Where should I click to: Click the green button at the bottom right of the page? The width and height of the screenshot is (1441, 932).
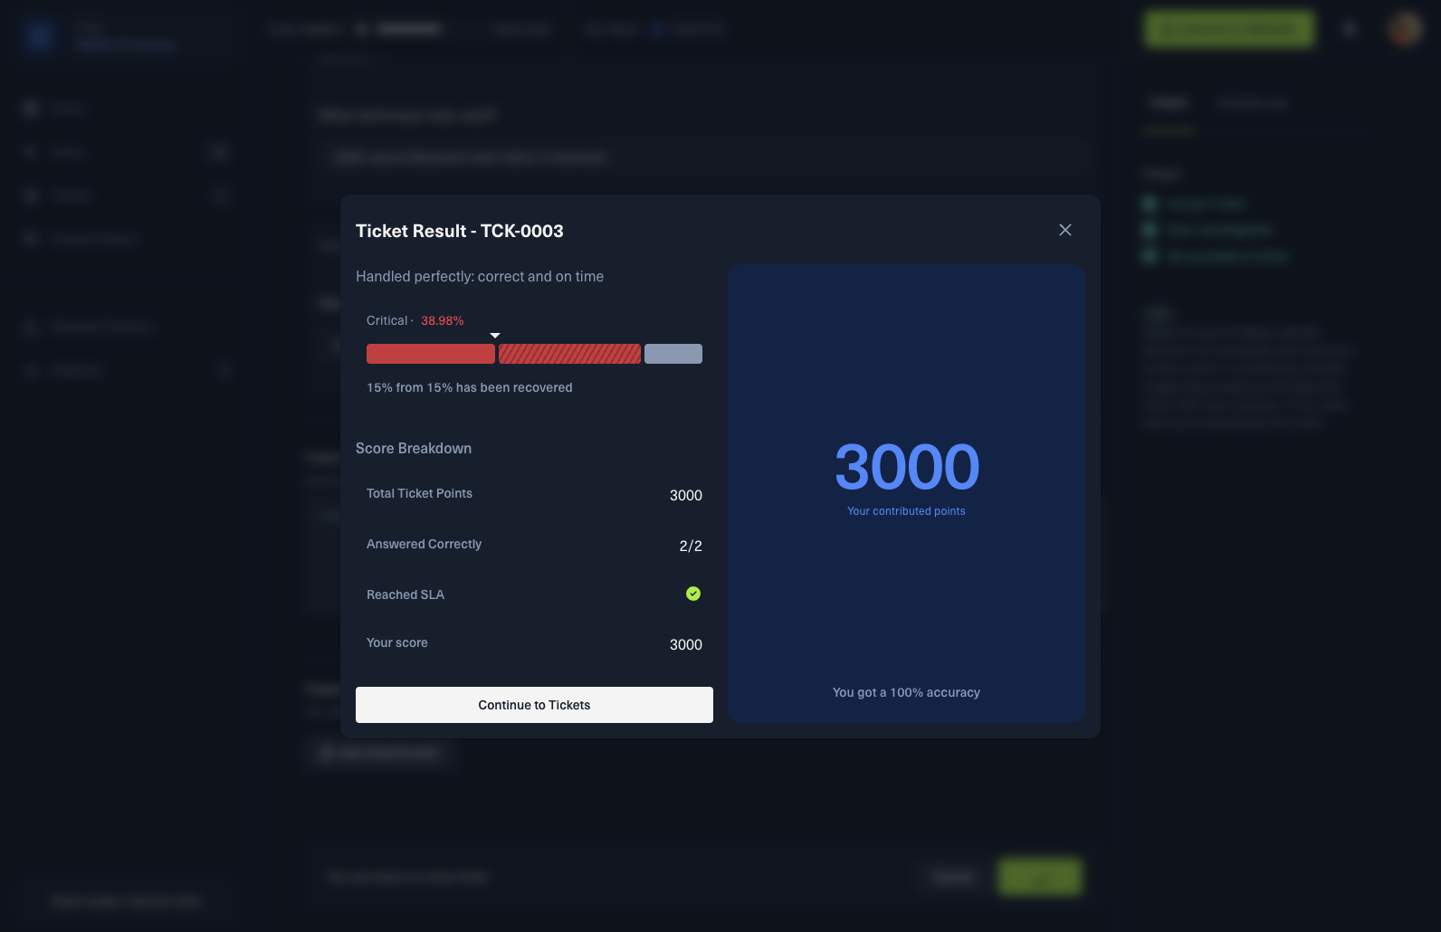click(x=1039, y=877)
